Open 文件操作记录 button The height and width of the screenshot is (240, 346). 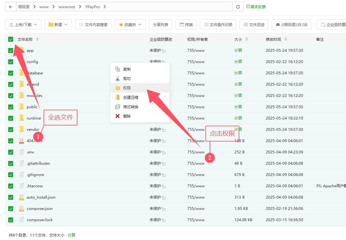click(x=218, y=24)
